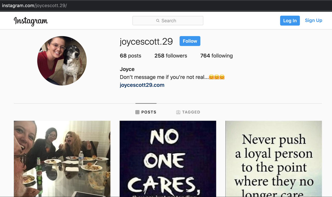
Task: View the 764 following list
Action: (x=217, y=56)
